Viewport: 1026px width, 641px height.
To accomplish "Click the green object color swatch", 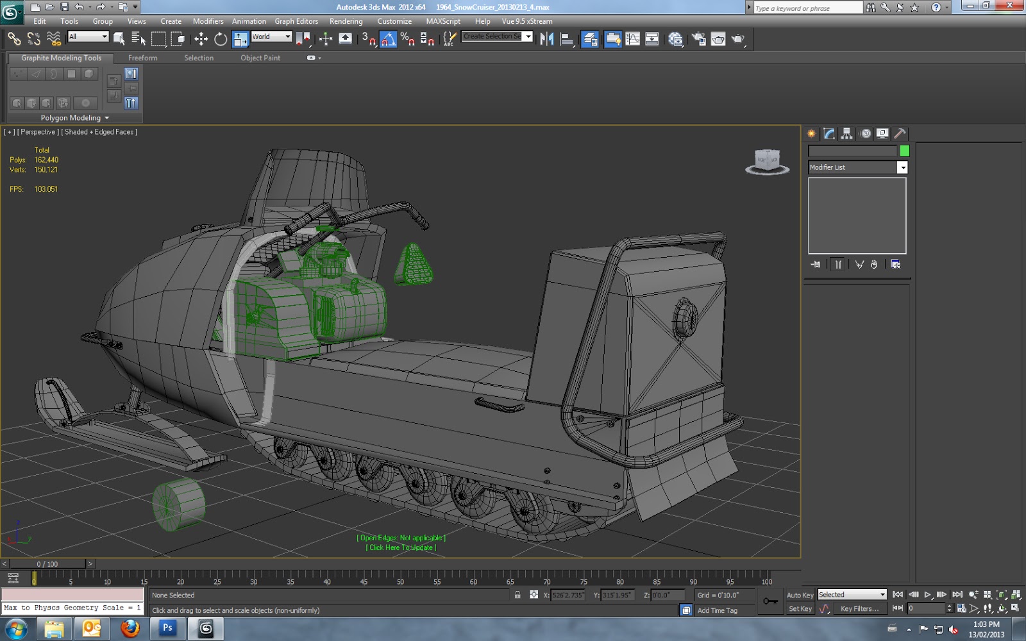I will click(x=904, y=151).
